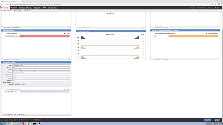Click the Deploy button
223x125 pixels.
193,8
